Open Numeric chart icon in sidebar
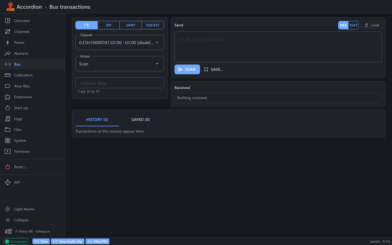Screen dimensions: 392x245 click(8, 53)
